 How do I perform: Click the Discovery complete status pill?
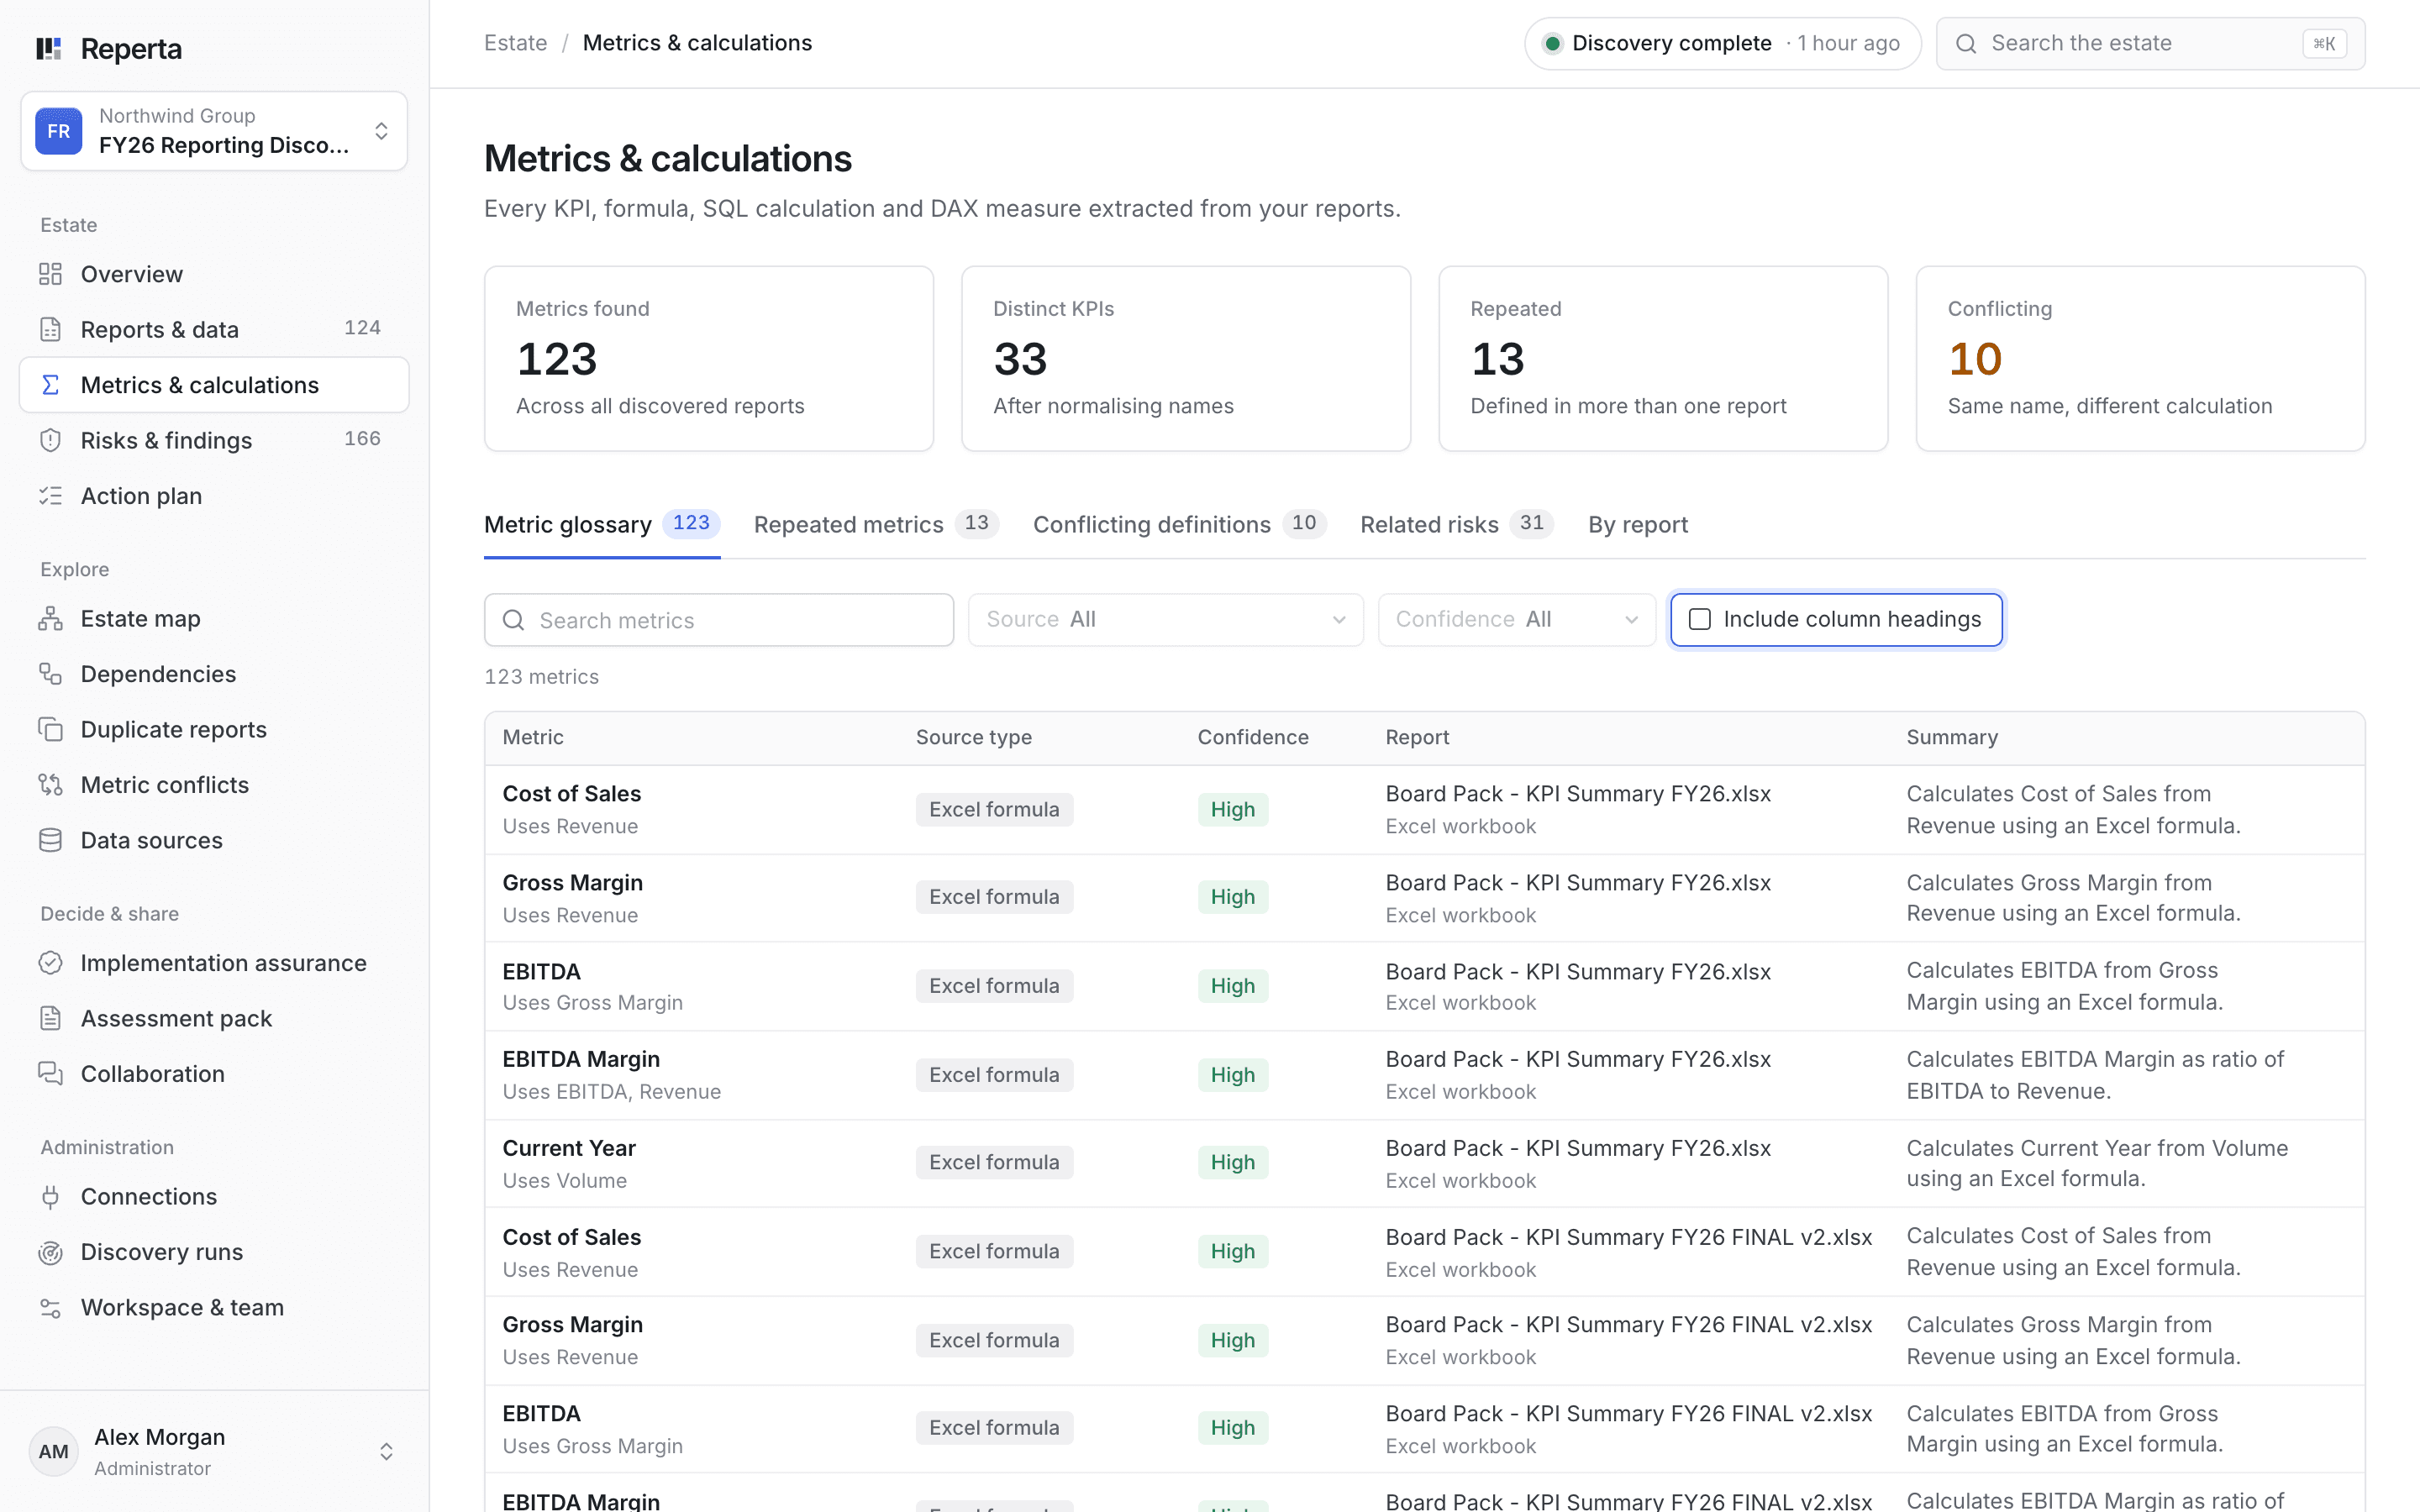pyautogui.click(x=1722, y=43)
